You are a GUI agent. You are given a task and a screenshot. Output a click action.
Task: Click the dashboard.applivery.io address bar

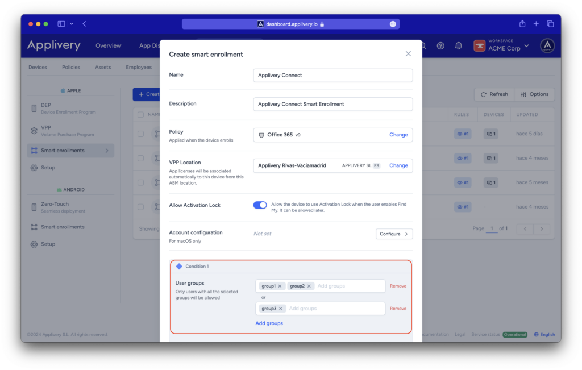290,24
